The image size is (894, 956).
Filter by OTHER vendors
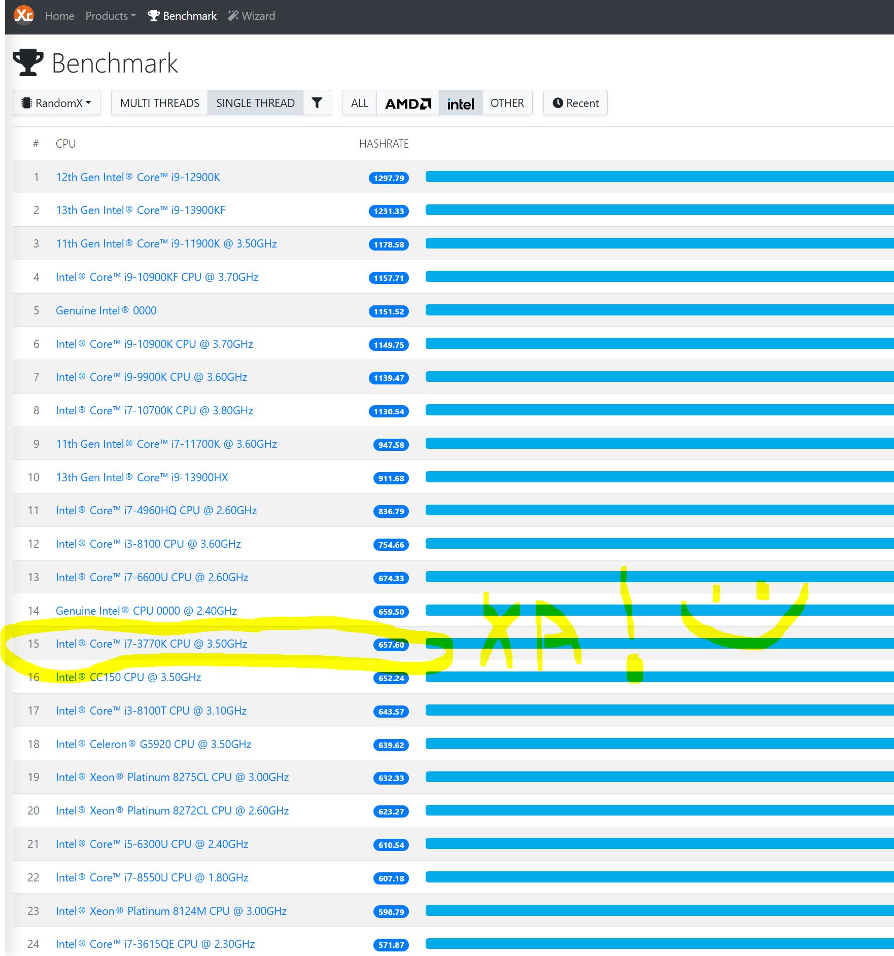click(506, 103)
